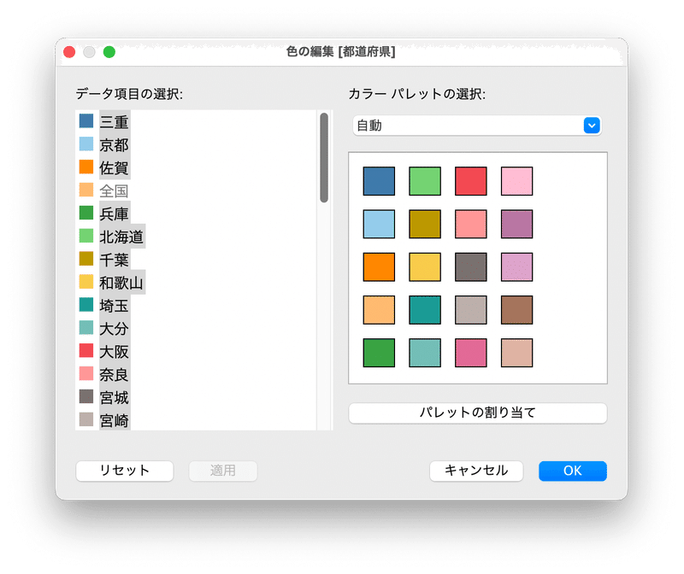Select the 京都 data item
The width and height of the screenshot is (684, 574).
point(115,144)
